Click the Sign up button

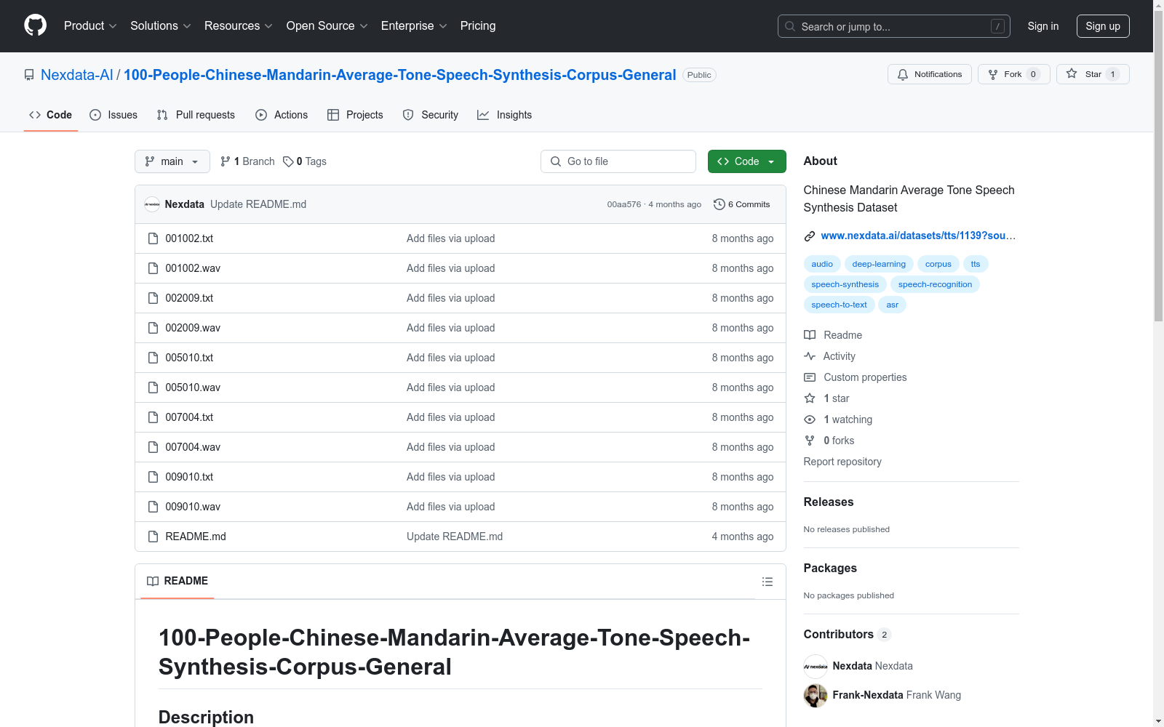pos(1103,26)
